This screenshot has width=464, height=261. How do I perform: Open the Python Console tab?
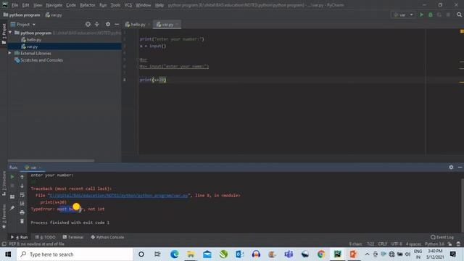tap(107, 237)
